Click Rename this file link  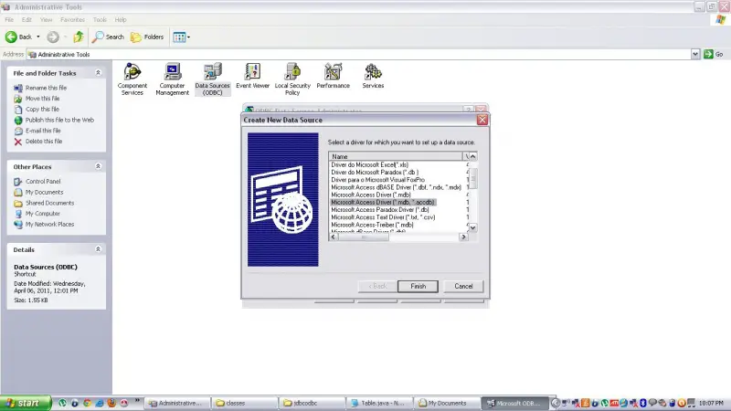point(46,88)
